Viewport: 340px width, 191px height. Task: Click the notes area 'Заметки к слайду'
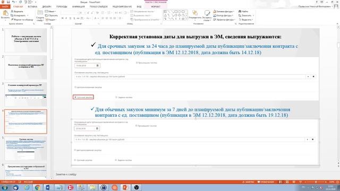click(x=66, y=174)
